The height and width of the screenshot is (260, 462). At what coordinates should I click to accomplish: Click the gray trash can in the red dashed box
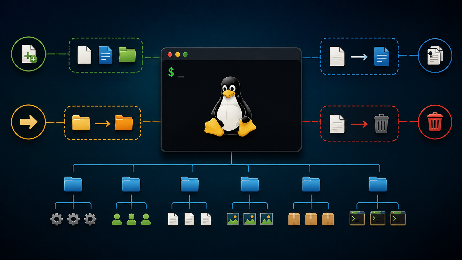coord(381,124)
